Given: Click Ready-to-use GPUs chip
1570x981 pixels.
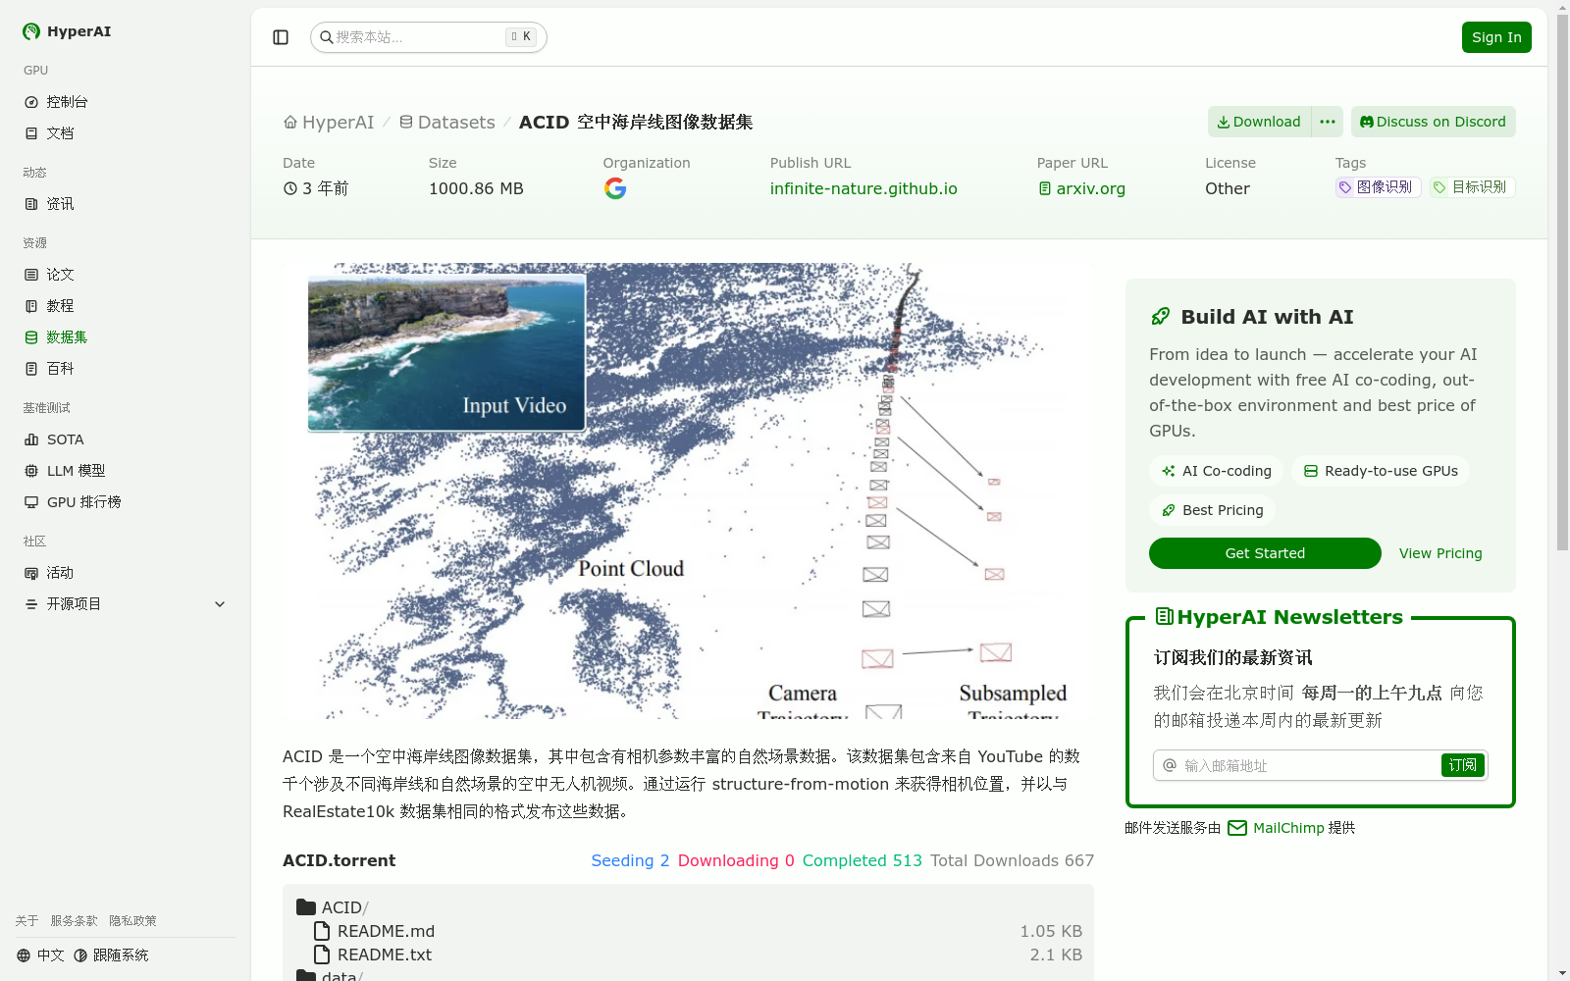Looking at the screenshot, I should pyautogui.click(x=1381, y=471).
